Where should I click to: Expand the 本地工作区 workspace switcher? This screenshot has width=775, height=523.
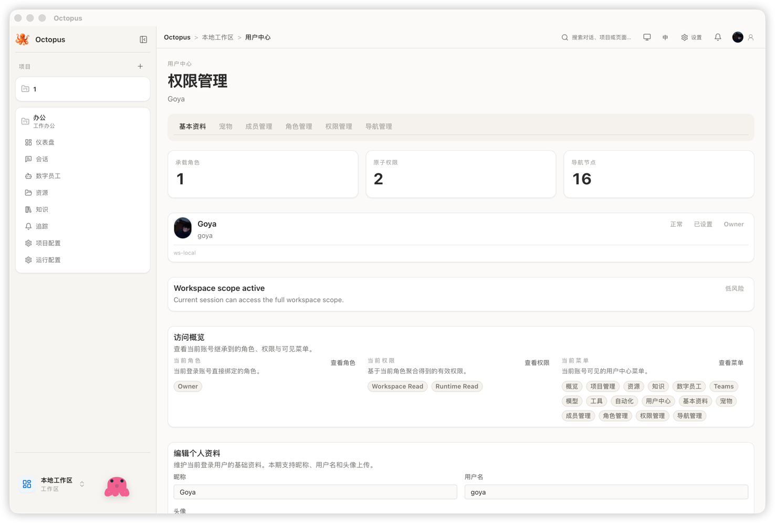(82, 484)
